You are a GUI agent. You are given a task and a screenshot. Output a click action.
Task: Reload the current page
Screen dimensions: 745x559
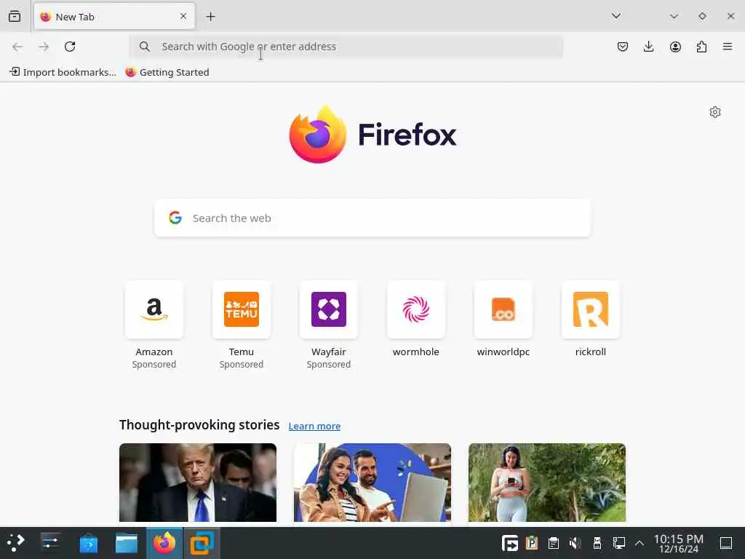coord(70,47)
